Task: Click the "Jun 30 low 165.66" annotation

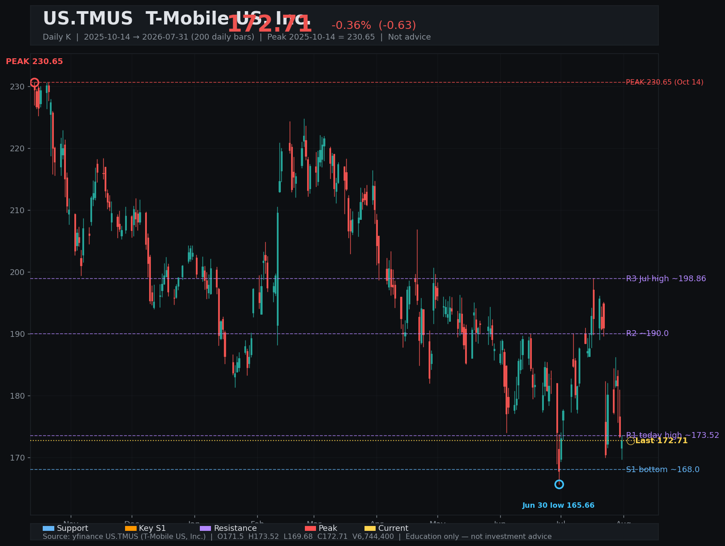Action: [558, 506]
